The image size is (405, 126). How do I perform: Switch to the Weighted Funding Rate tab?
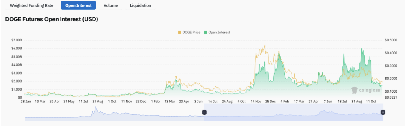click(x=31, y=5)
